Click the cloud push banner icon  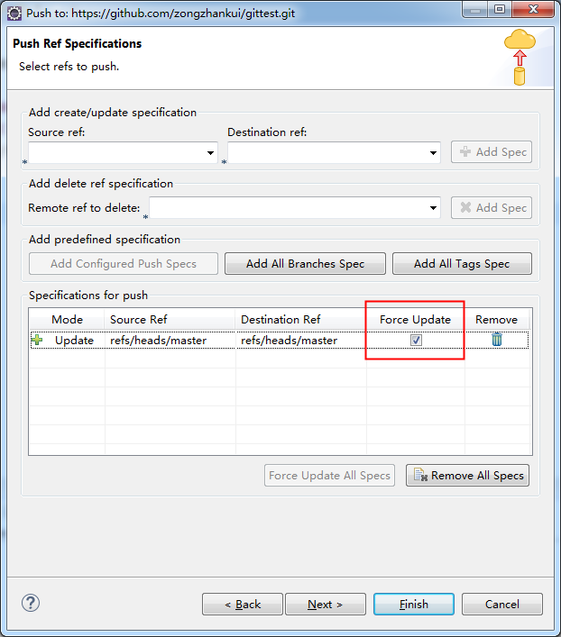520,57
